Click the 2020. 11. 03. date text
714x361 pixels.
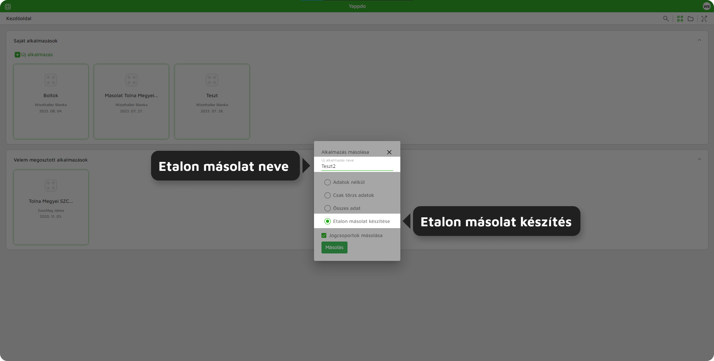pyautogui.click(x=51, y=217)
